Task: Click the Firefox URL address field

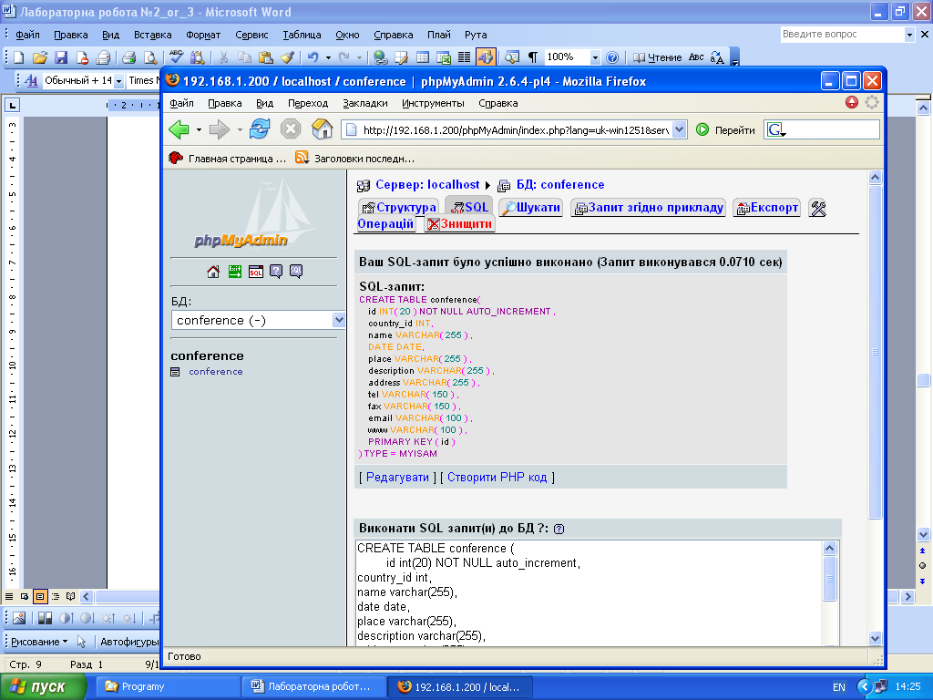Action: pyautogui.click(x=516, y=129)
